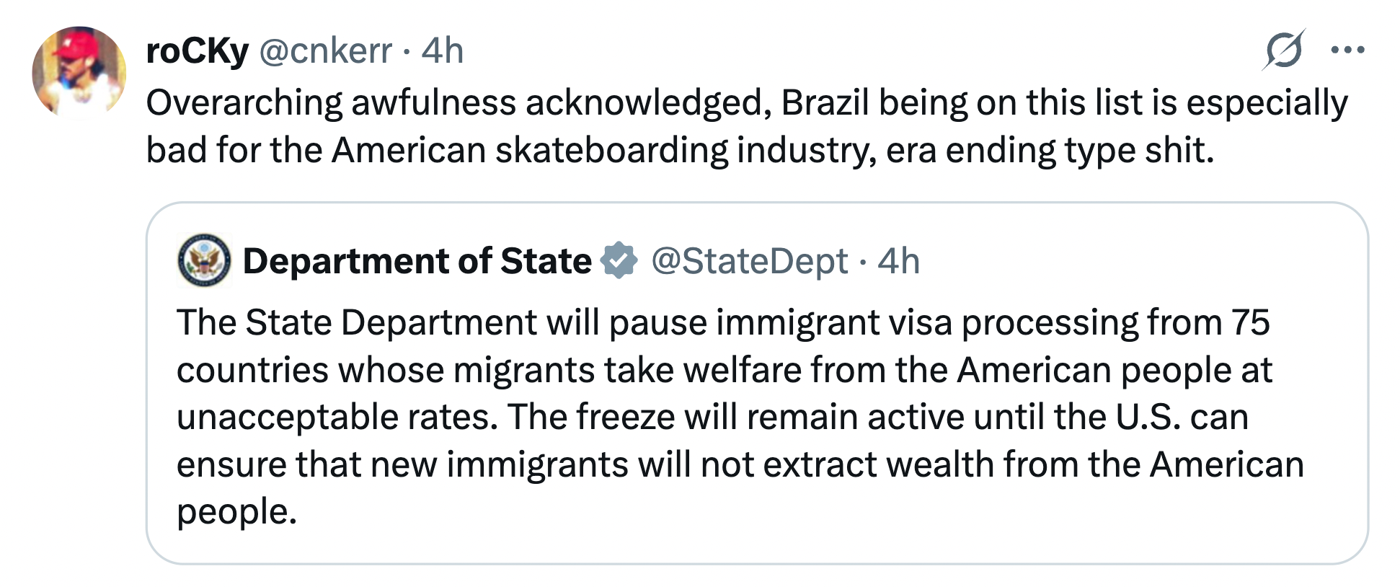1400x587 pixels.
Task: Click the final word "people." in quoted post
Action: [x=236, y=512]
